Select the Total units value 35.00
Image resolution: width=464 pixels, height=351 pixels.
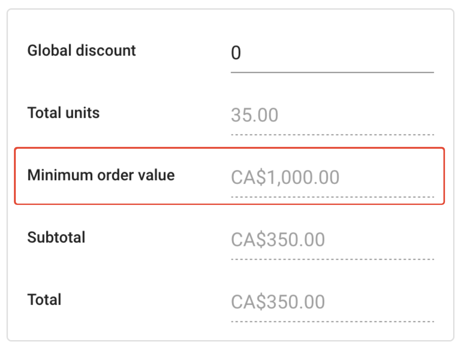click(254, 115)
